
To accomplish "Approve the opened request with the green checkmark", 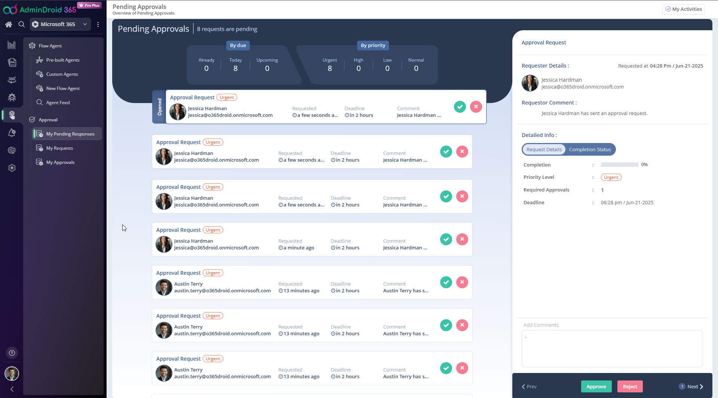I will coord(460,107).
